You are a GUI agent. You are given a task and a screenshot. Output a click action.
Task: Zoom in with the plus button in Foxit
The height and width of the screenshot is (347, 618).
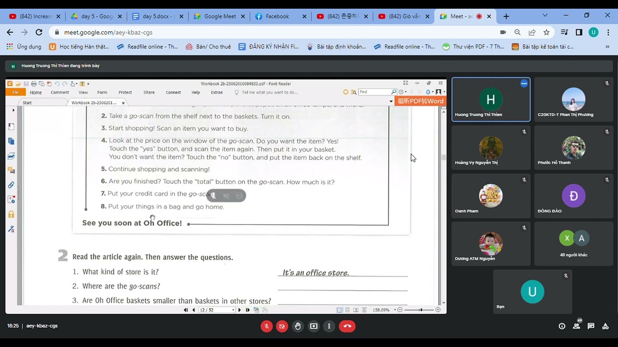pyautogui.click(x=438, y=310)
